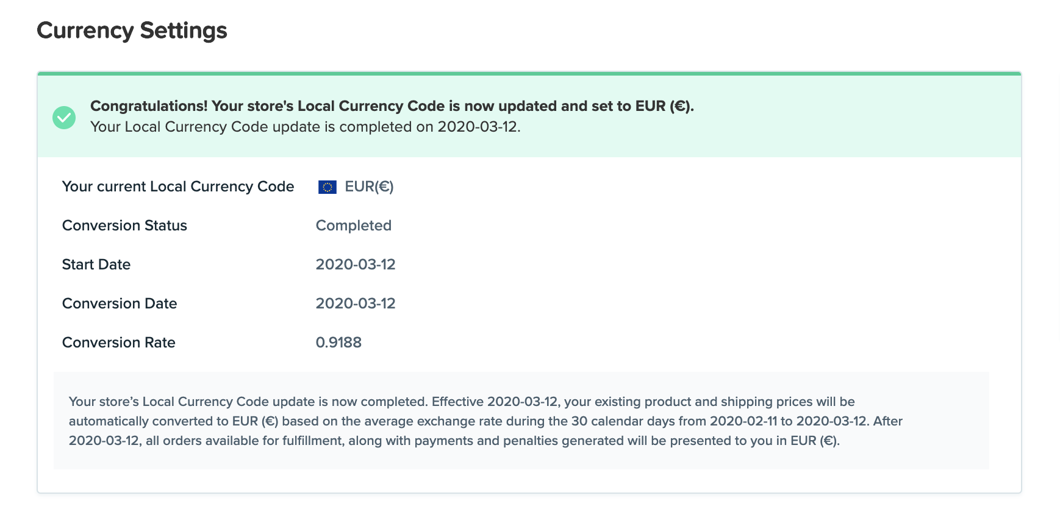Select the 0.9188 conversion rate value
The height and width of the screenshot is (523, 1060).
pos(338,343)
